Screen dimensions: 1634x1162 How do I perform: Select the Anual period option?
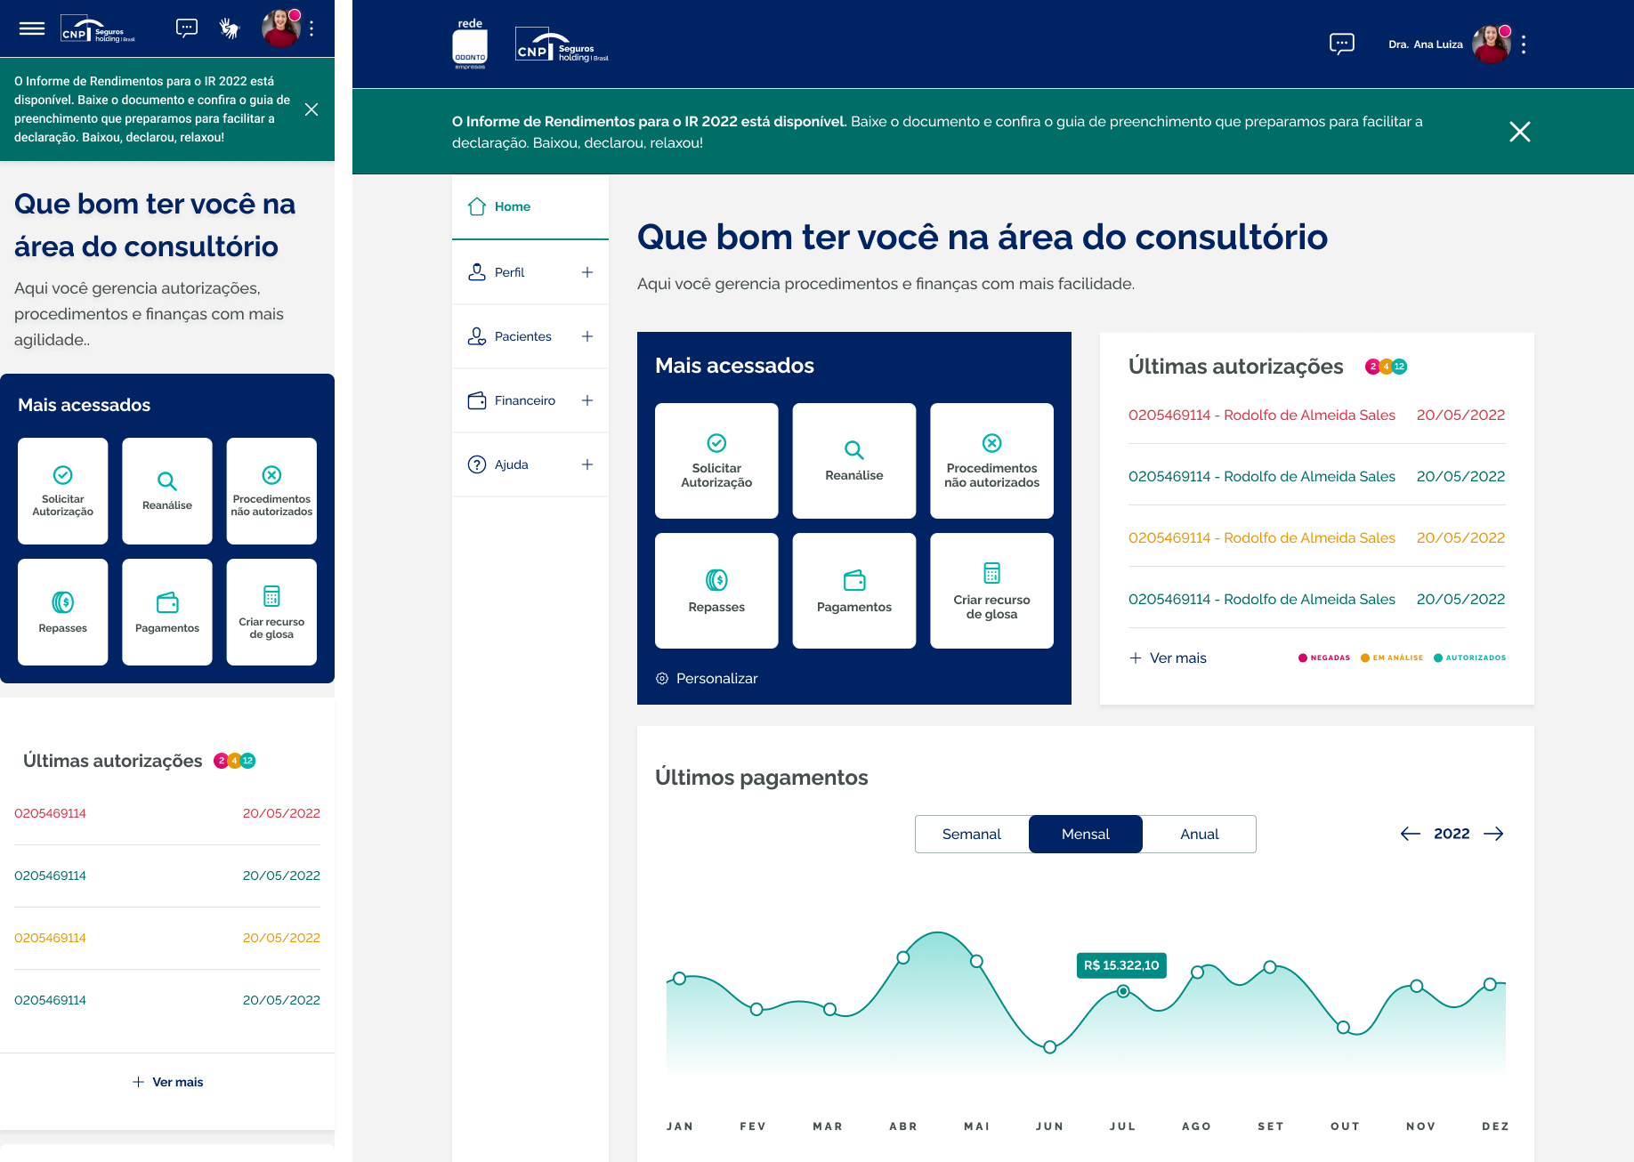[x=1199, y=834]
